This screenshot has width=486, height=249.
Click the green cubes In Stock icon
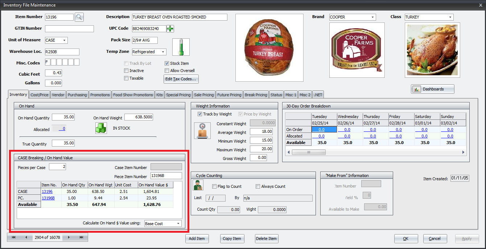pos(101,128)
